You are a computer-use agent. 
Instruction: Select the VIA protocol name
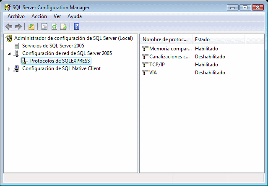153,73
